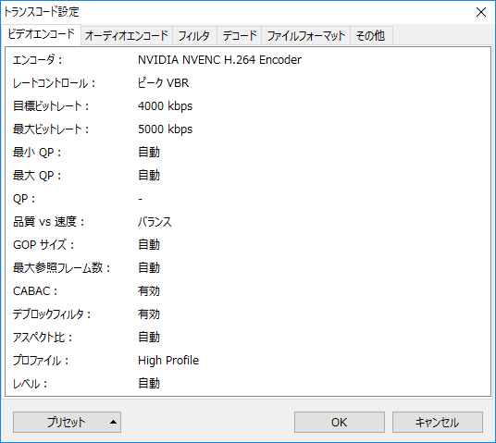
Task: Select the デコード tab
Action: point(240,35)
